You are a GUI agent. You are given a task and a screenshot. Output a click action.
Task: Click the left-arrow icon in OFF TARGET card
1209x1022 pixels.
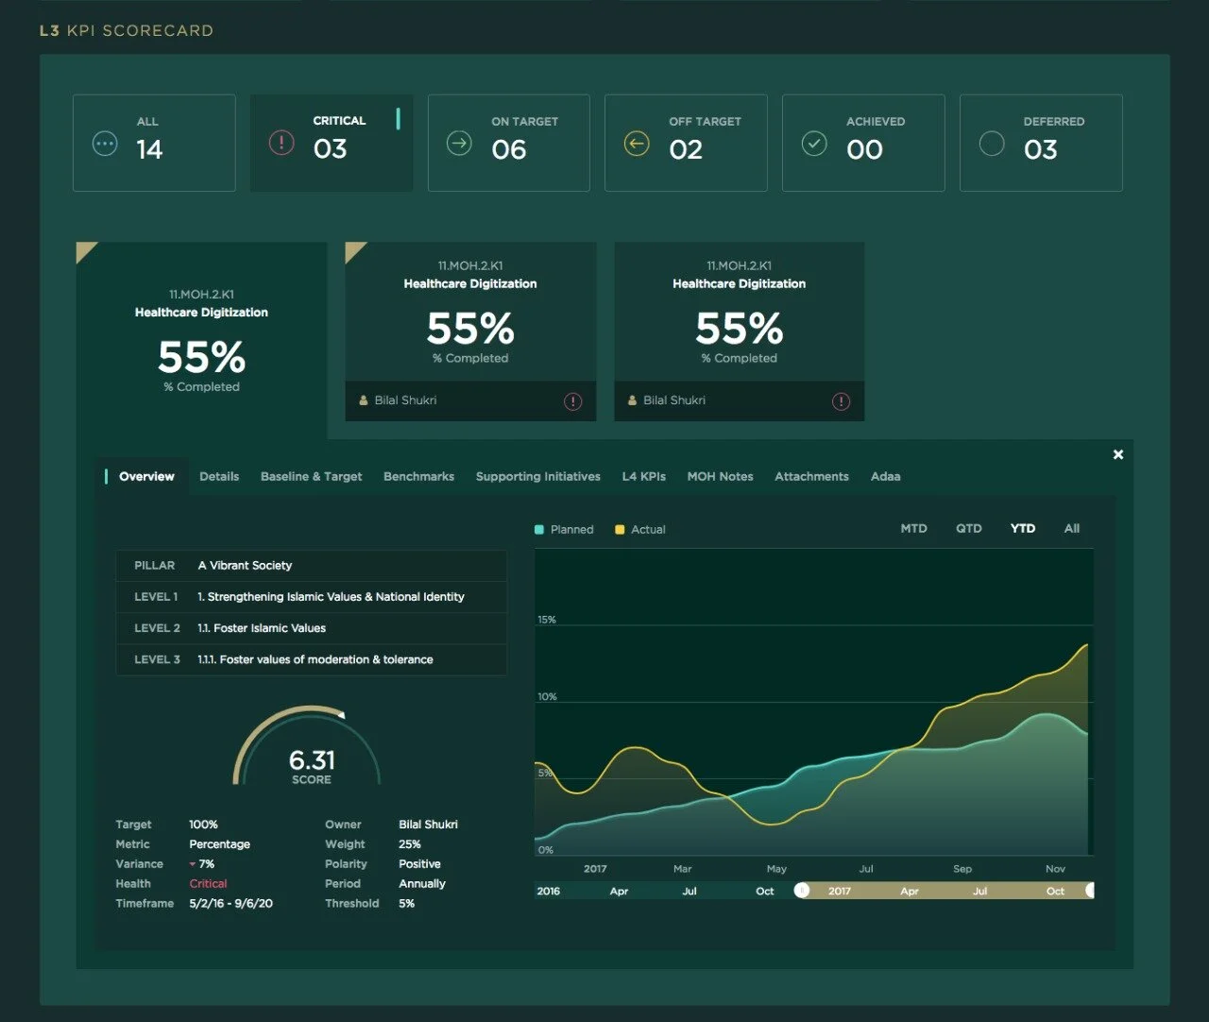(x=637, y=145)
